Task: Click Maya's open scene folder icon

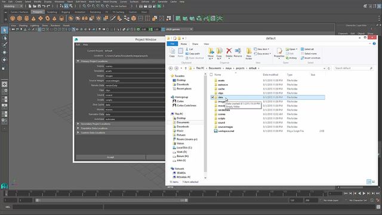Action: tap(35, 6)
